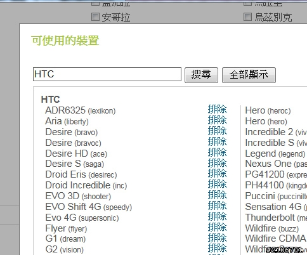Select the EVO 3D (shooter) device text
This screenshot has height=255, width=307.
(x=78, y=196)
